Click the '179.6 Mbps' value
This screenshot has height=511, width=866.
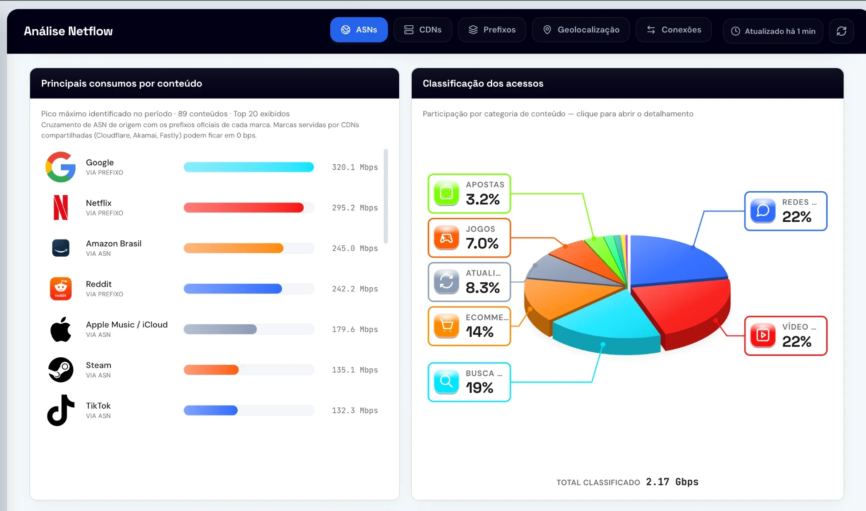pyautogui.click(x=355, y=329)
